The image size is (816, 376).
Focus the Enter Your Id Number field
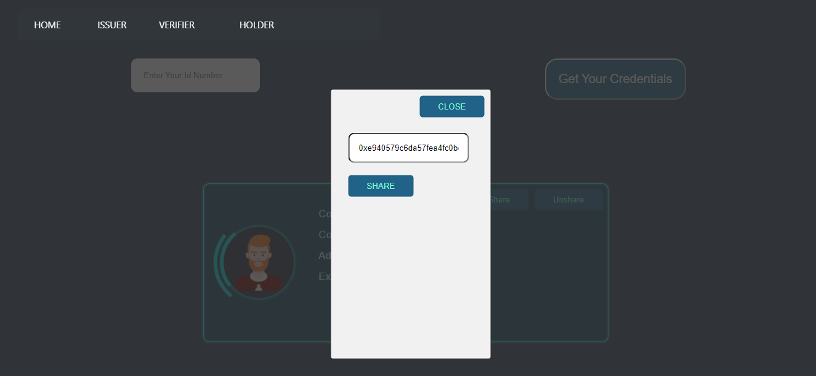[x=195, y=75]
